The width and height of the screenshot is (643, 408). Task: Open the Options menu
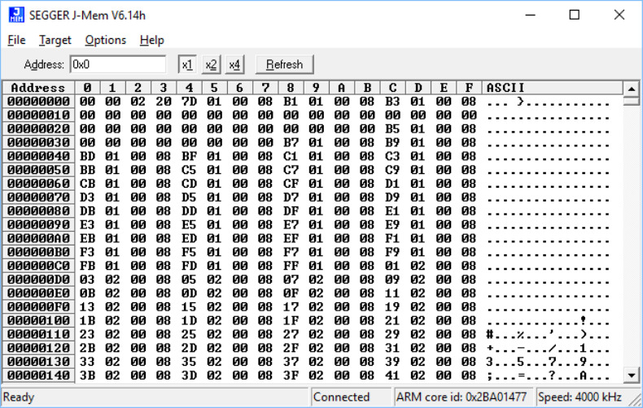(106, 40)
